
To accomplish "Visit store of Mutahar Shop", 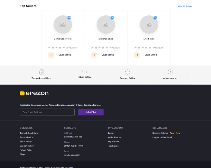I will 108,55.
